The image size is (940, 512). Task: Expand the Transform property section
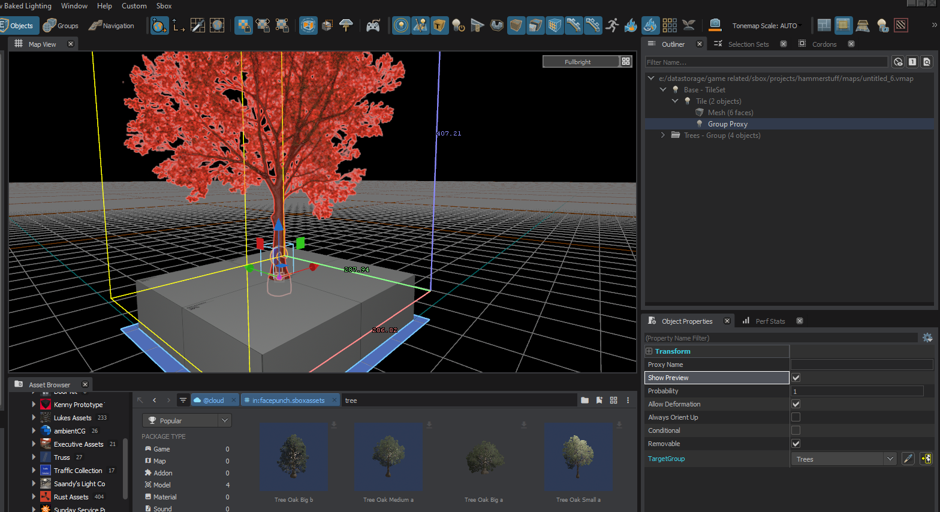649,351
